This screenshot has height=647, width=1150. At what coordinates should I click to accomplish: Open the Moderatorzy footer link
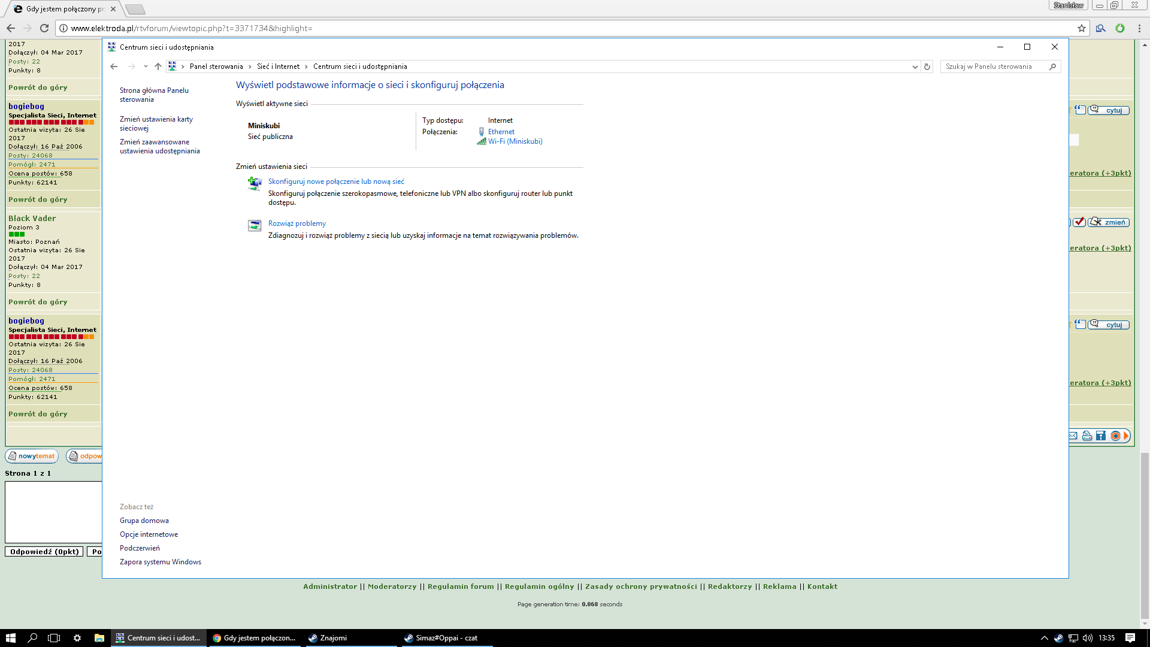click(x=392, y=586)
